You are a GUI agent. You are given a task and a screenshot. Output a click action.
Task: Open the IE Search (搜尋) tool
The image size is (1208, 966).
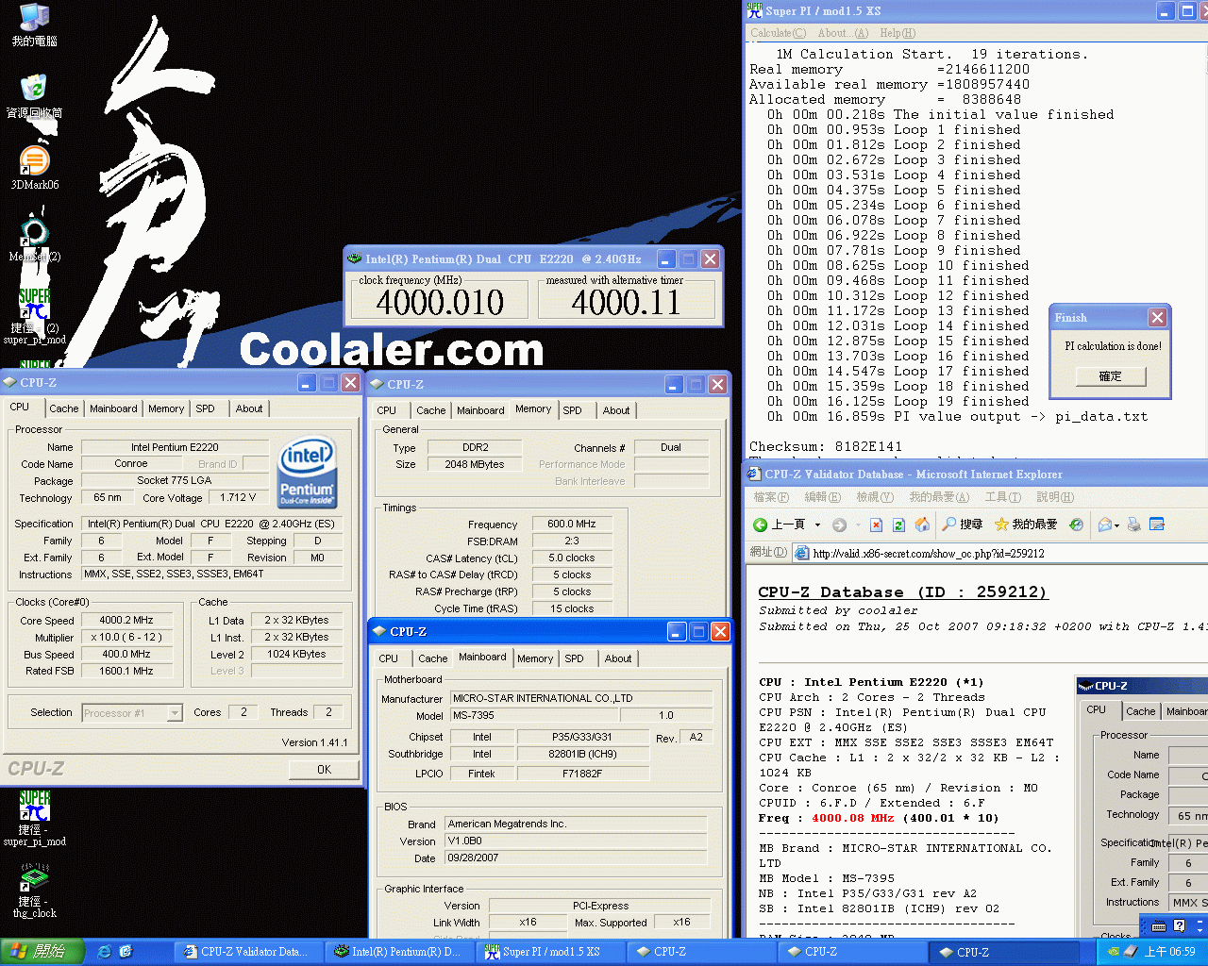963,525
